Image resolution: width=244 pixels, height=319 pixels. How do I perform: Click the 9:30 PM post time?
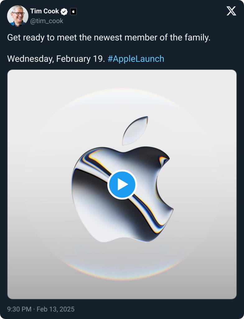[19, 309]
